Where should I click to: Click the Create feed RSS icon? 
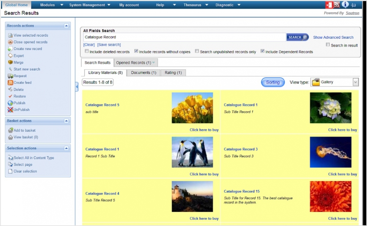click(x=10, y=83)
